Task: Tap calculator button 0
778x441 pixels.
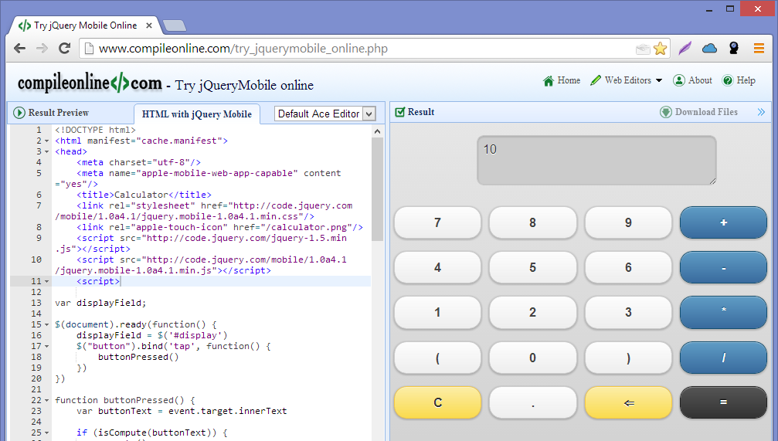Action: [x=532, y=358]
